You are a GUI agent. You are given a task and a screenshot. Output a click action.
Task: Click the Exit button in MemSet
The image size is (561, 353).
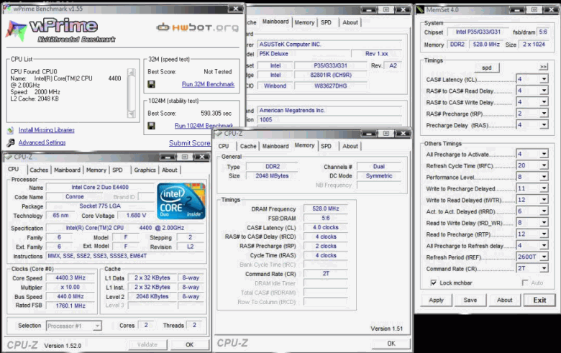point(539,301)
